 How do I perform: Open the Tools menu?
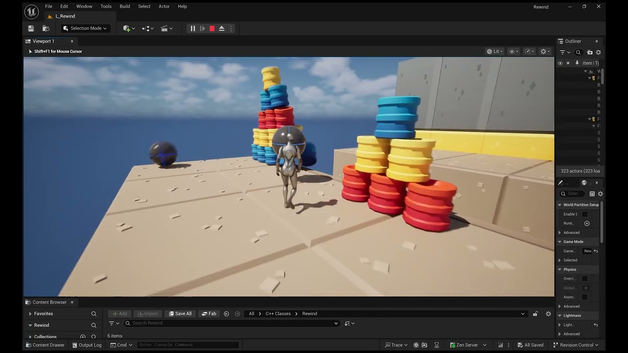tap(106, 6)
